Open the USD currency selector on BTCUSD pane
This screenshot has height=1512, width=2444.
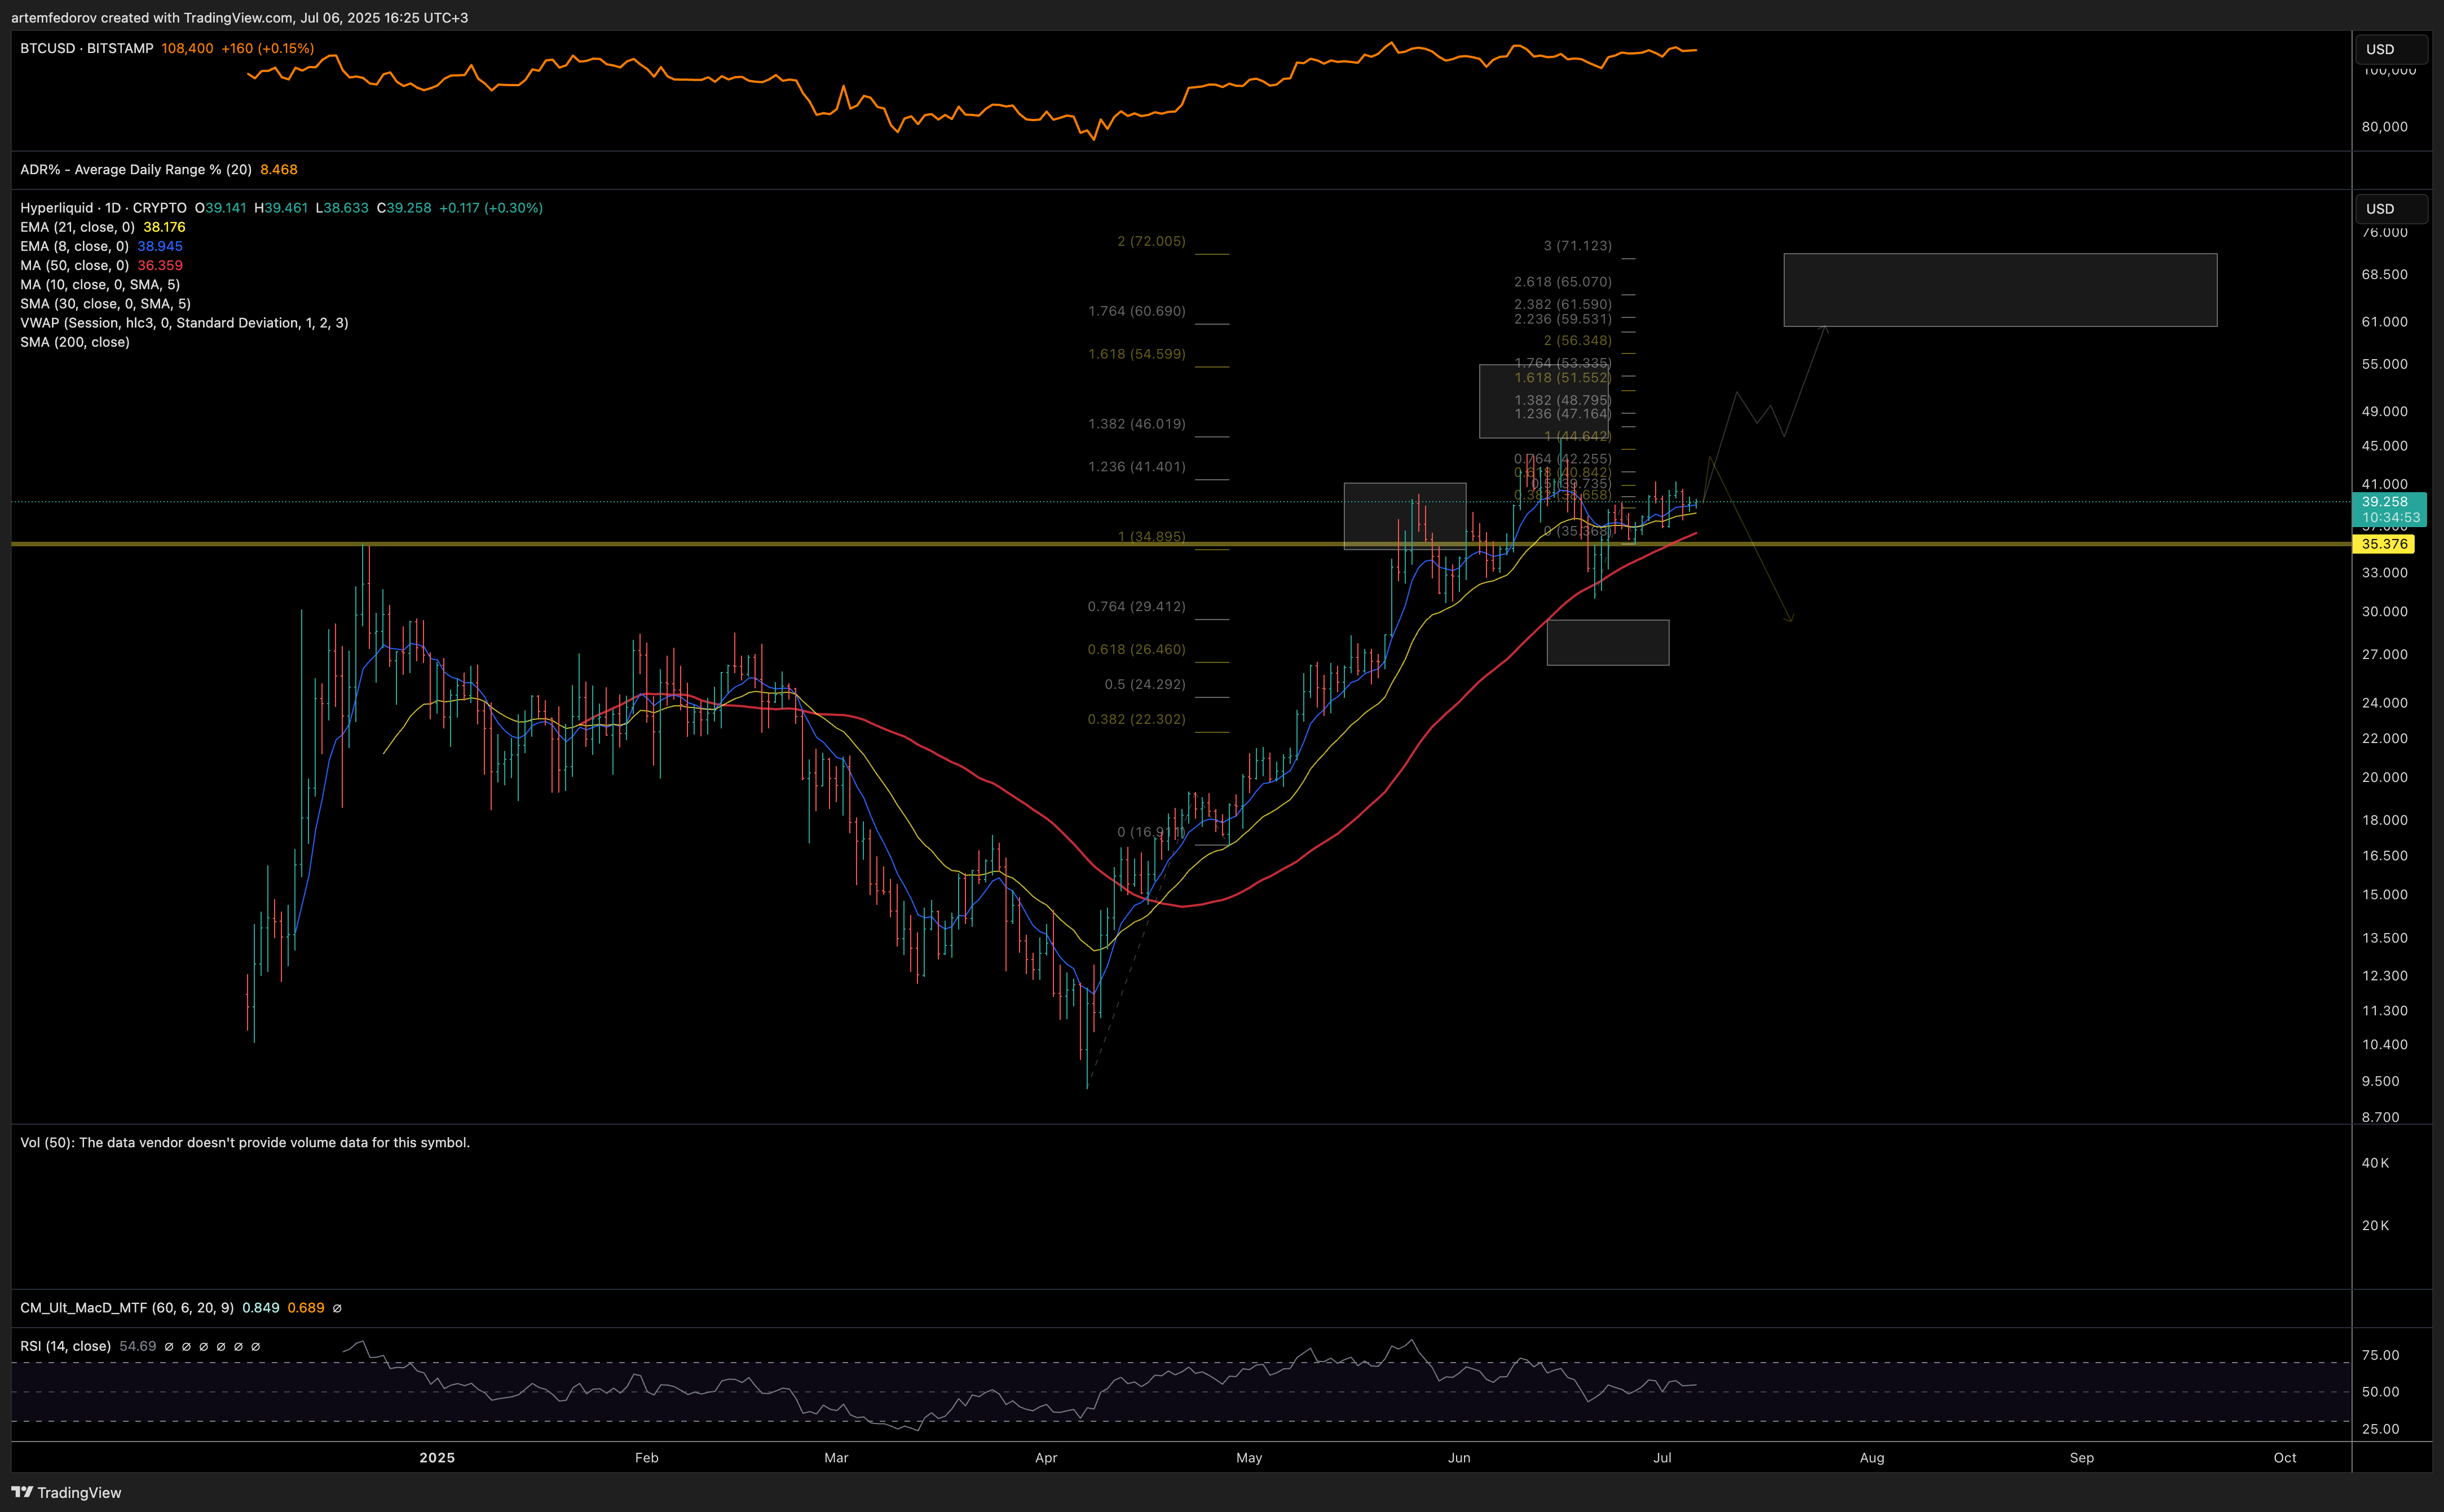point(2391,49)
